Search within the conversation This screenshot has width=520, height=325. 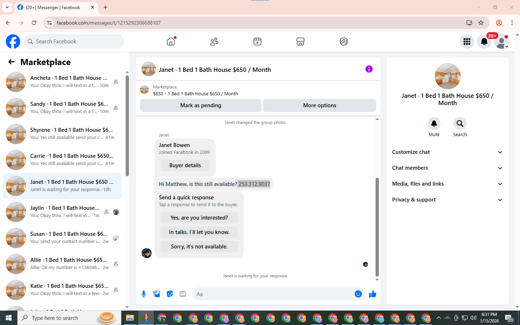[x=460, y=123]
